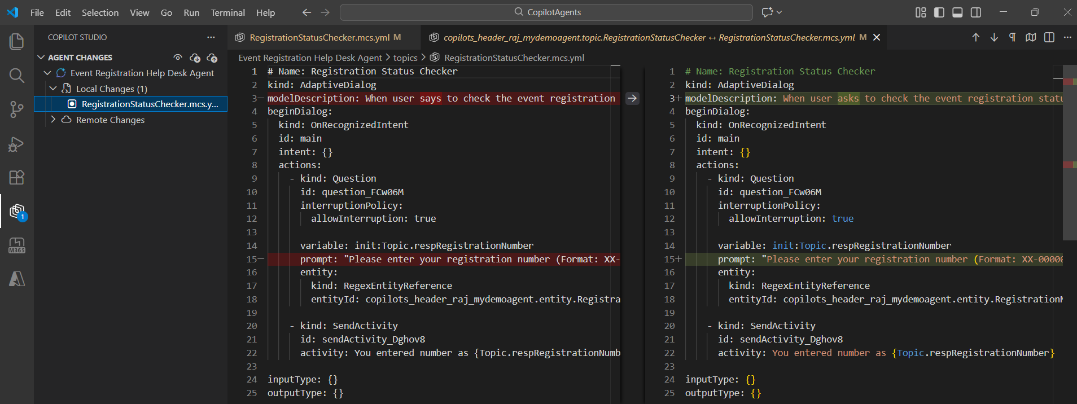This screenshot has height=404, width=1077.
Task: Collapse the Local Changes (1) node
Action: 53,89
